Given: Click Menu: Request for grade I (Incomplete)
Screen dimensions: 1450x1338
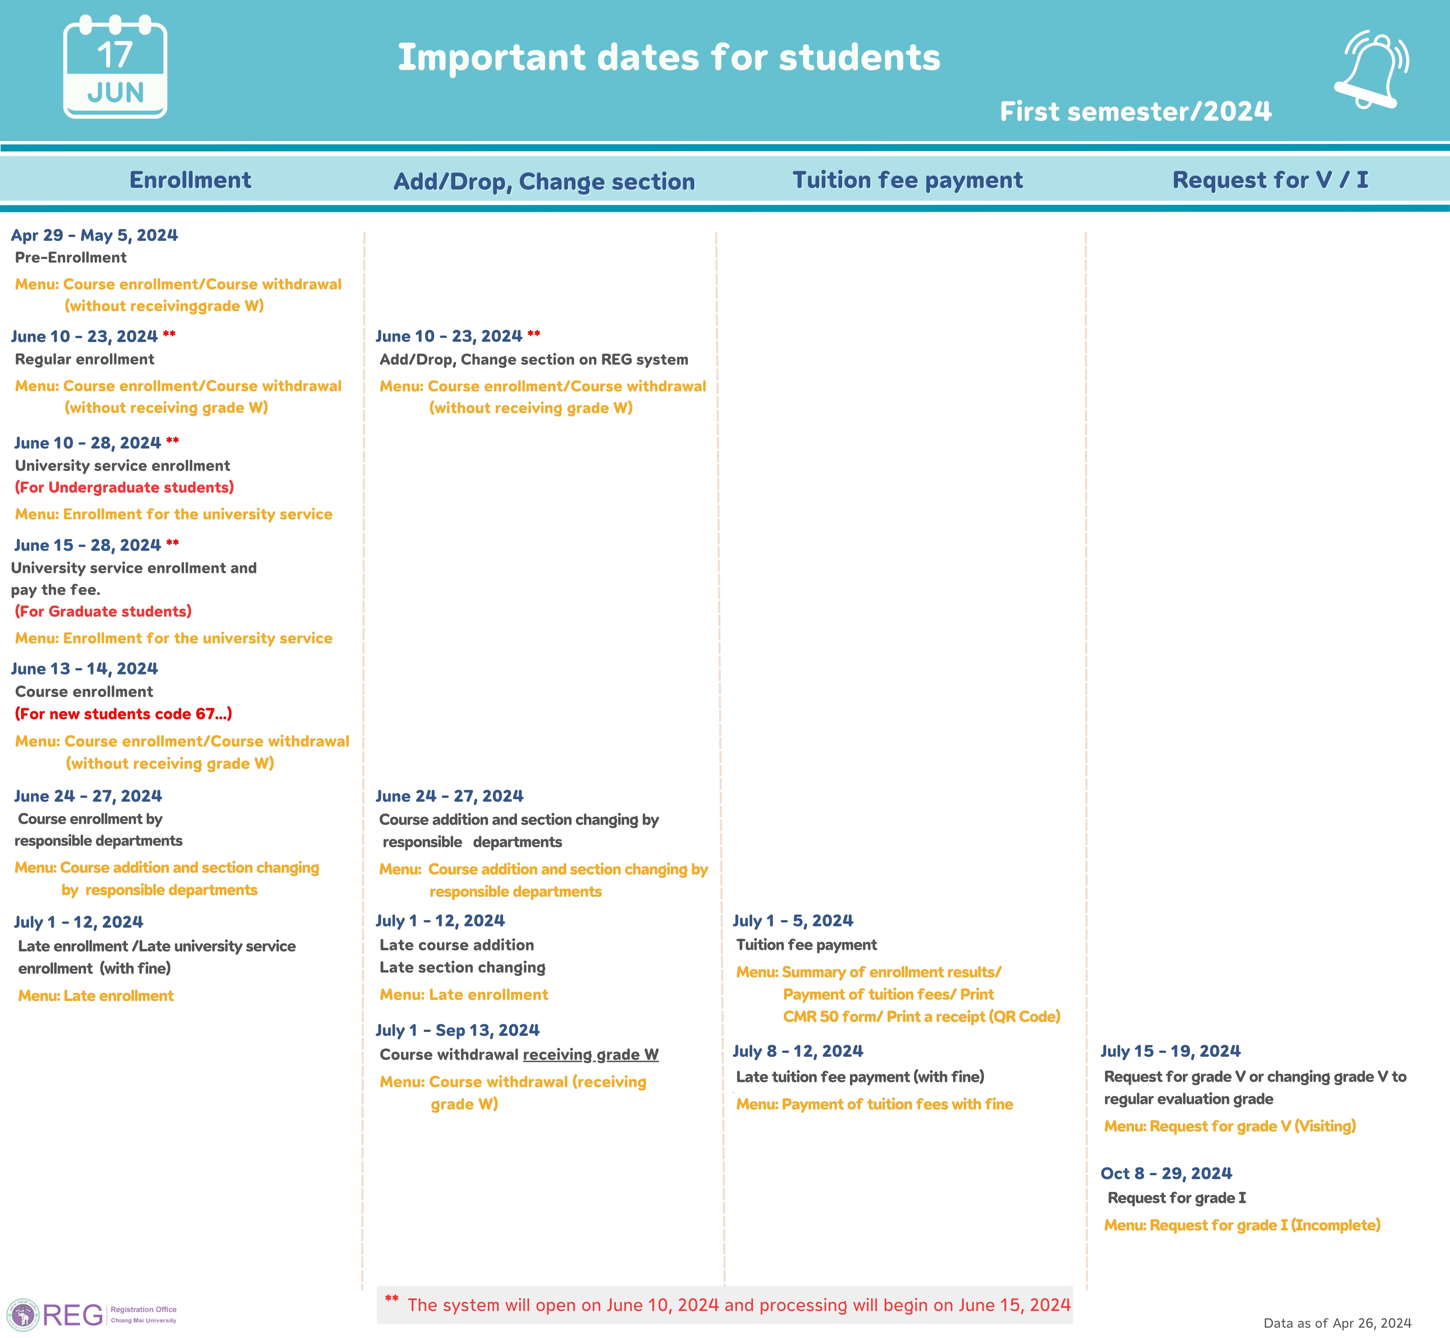Looking at the screenshot, I should click(1242, 1225).
